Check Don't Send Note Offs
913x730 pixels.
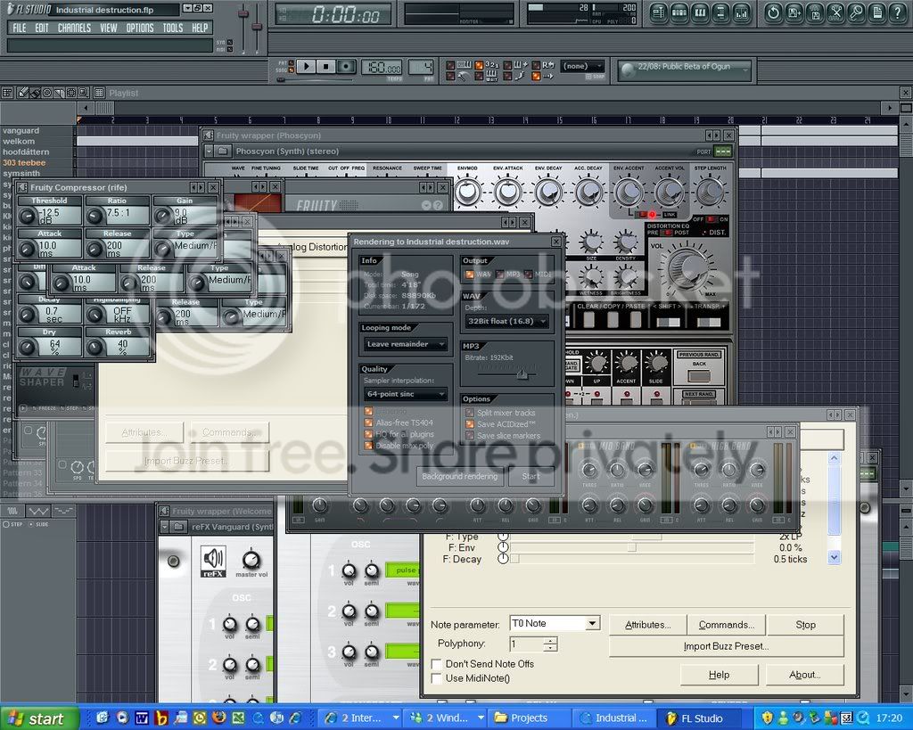point(435,664)
